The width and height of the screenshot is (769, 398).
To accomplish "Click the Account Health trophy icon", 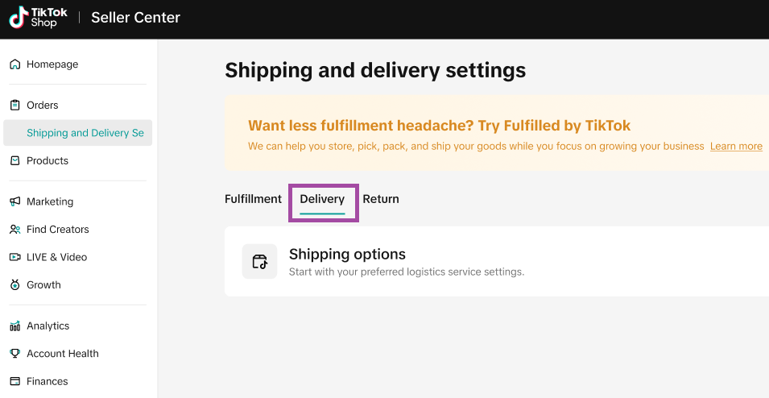I will [x=14, y=354].
